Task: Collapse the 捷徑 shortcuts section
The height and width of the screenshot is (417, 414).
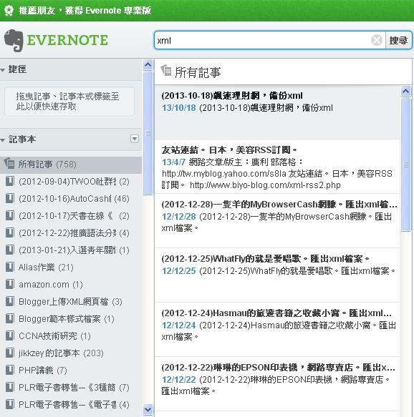Action: point(3,70)
